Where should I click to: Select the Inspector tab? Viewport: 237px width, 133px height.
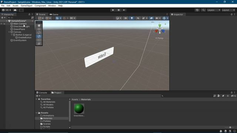point(177,14)
